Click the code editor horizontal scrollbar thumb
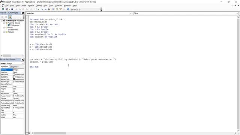 point(50,133)
